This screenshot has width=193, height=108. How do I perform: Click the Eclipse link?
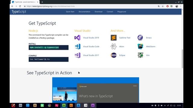pos(122,55)
